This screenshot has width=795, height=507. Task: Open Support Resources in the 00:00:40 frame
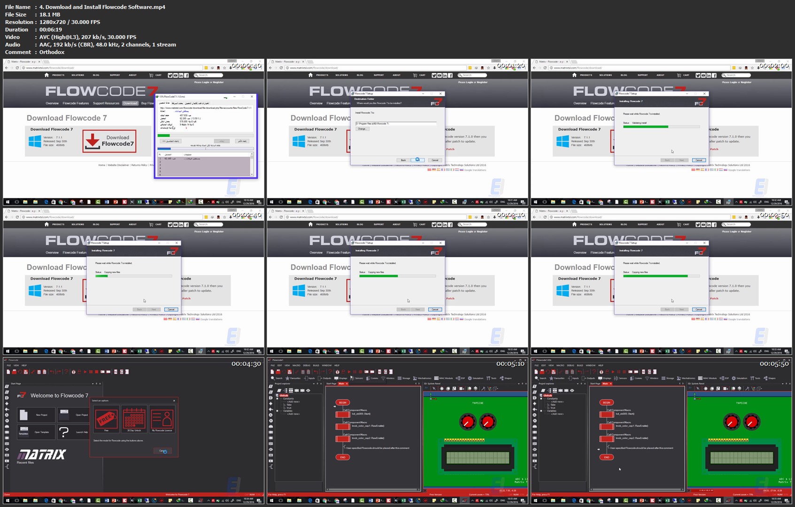[106, 103]
